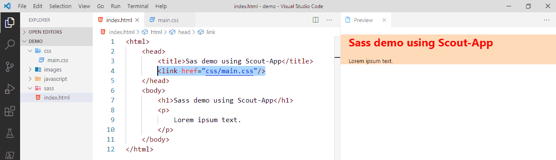556x160 pixels.
Task: Click the HTML5 icon on index.html tab
Action: pos(100,20)
